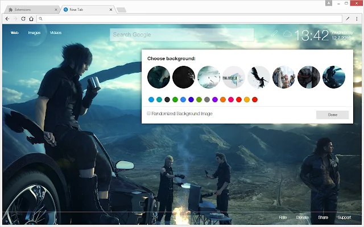Open the Rate link
Screen dimensions: 364x227
(x=283, y=217)
